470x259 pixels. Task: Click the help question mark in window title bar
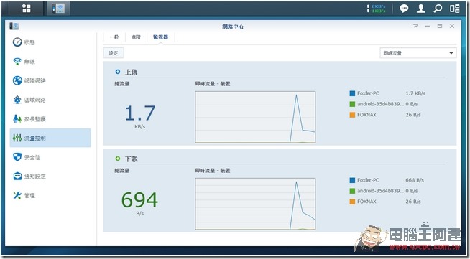tap(415, 26)
